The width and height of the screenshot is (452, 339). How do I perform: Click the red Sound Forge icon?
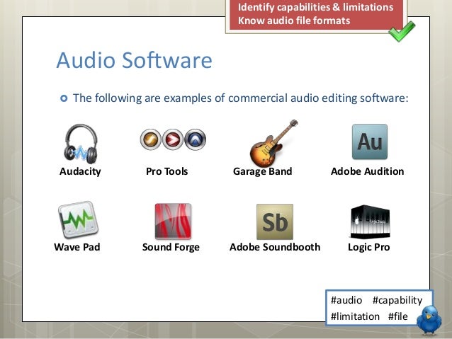click(x=173, y=222)
